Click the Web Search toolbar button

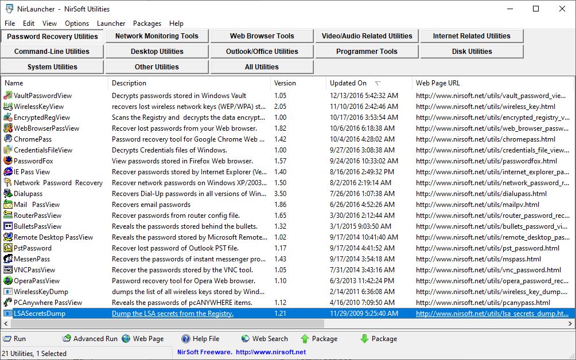[x=264, y=339]
